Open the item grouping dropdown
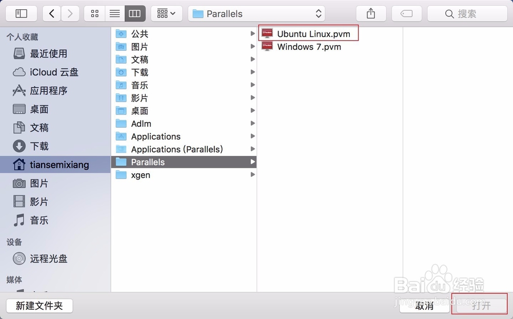This screenshot has width=513, height=319. point(167,13)
